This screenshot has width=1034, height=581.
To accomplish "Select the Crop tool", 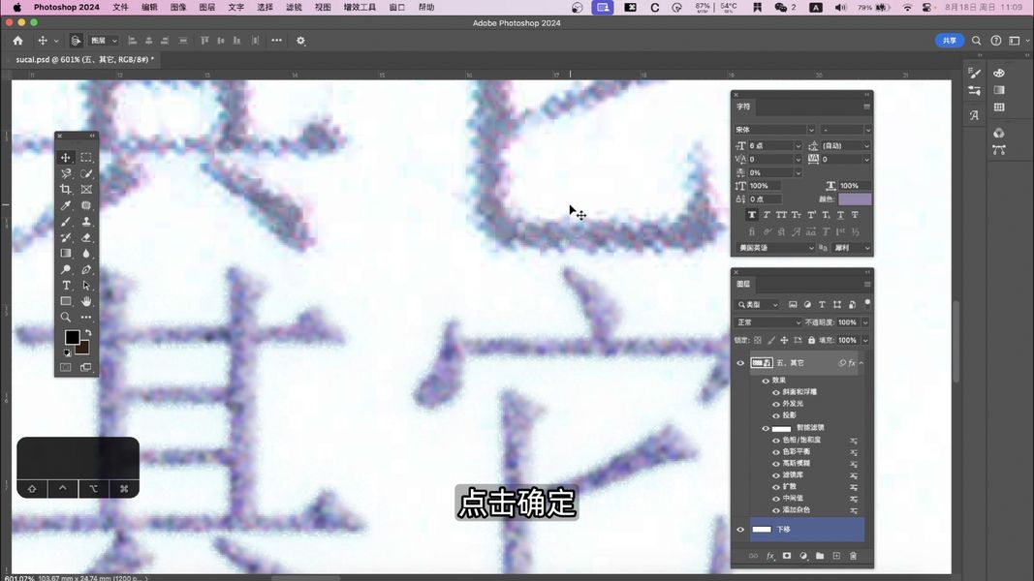I will coord(65,190).
